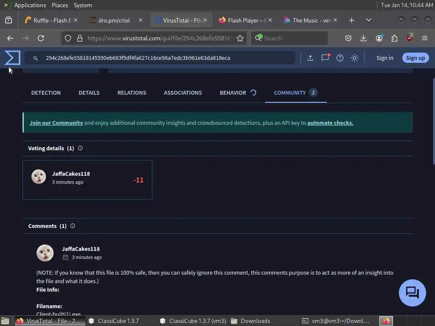Click JaffaCakes118 avatar in voting card
Screen dimensions: 435x326
pyautogui.click(x=39, y=177)
